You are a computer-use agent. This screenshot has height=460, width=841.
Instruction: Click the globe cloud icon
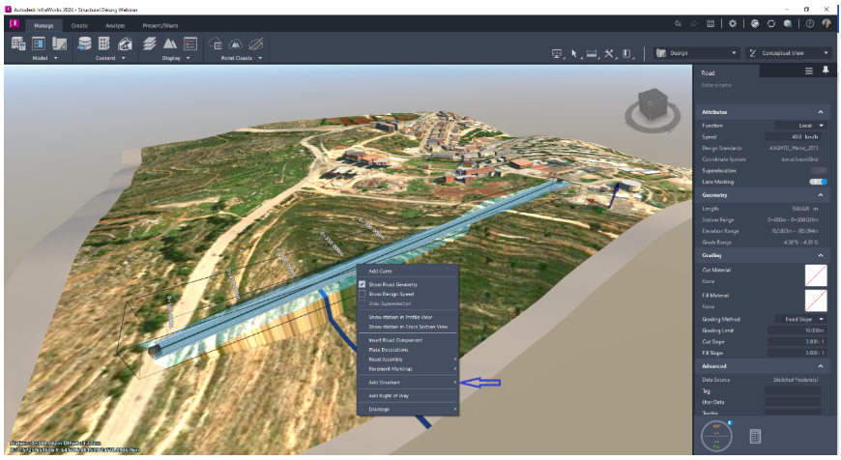click(x=755, y=23)
